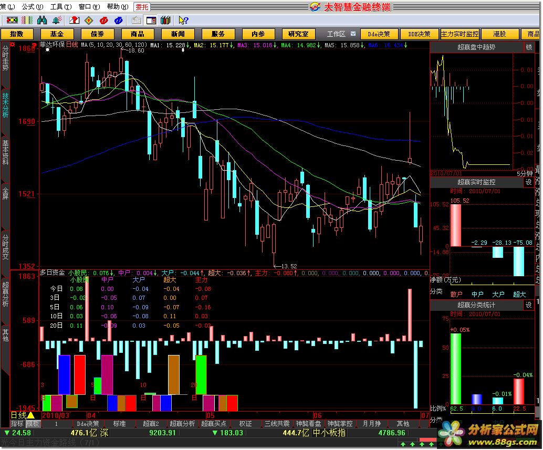The image size is (543, 450).
Task: Toggle the window layout panel icon
Action: click(151, 20)
